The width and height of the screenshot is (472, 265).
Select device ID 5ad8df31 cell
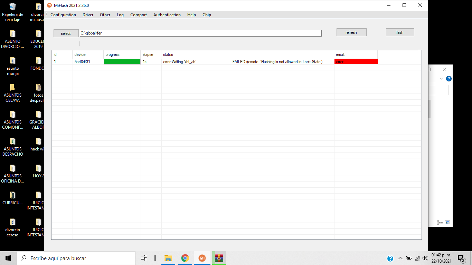click(x=82, y=62)
